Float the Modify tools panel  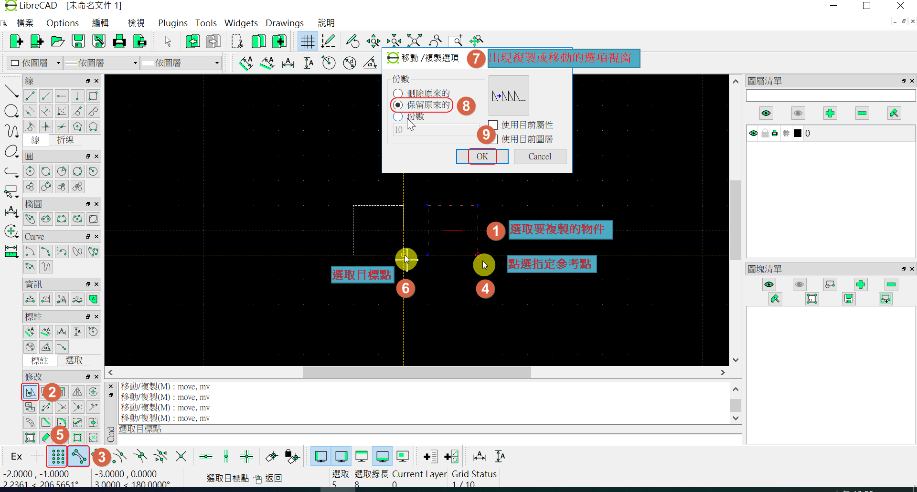88,377
